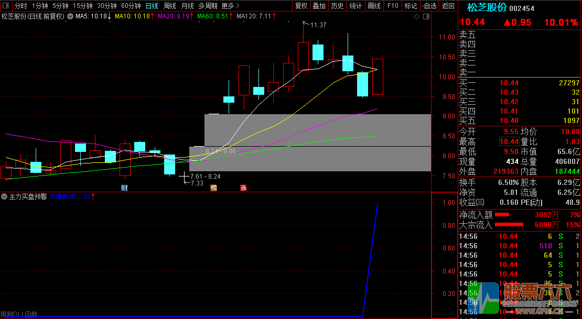
Task: Click the 外盘 value 219363
Action: pos(506,172)
